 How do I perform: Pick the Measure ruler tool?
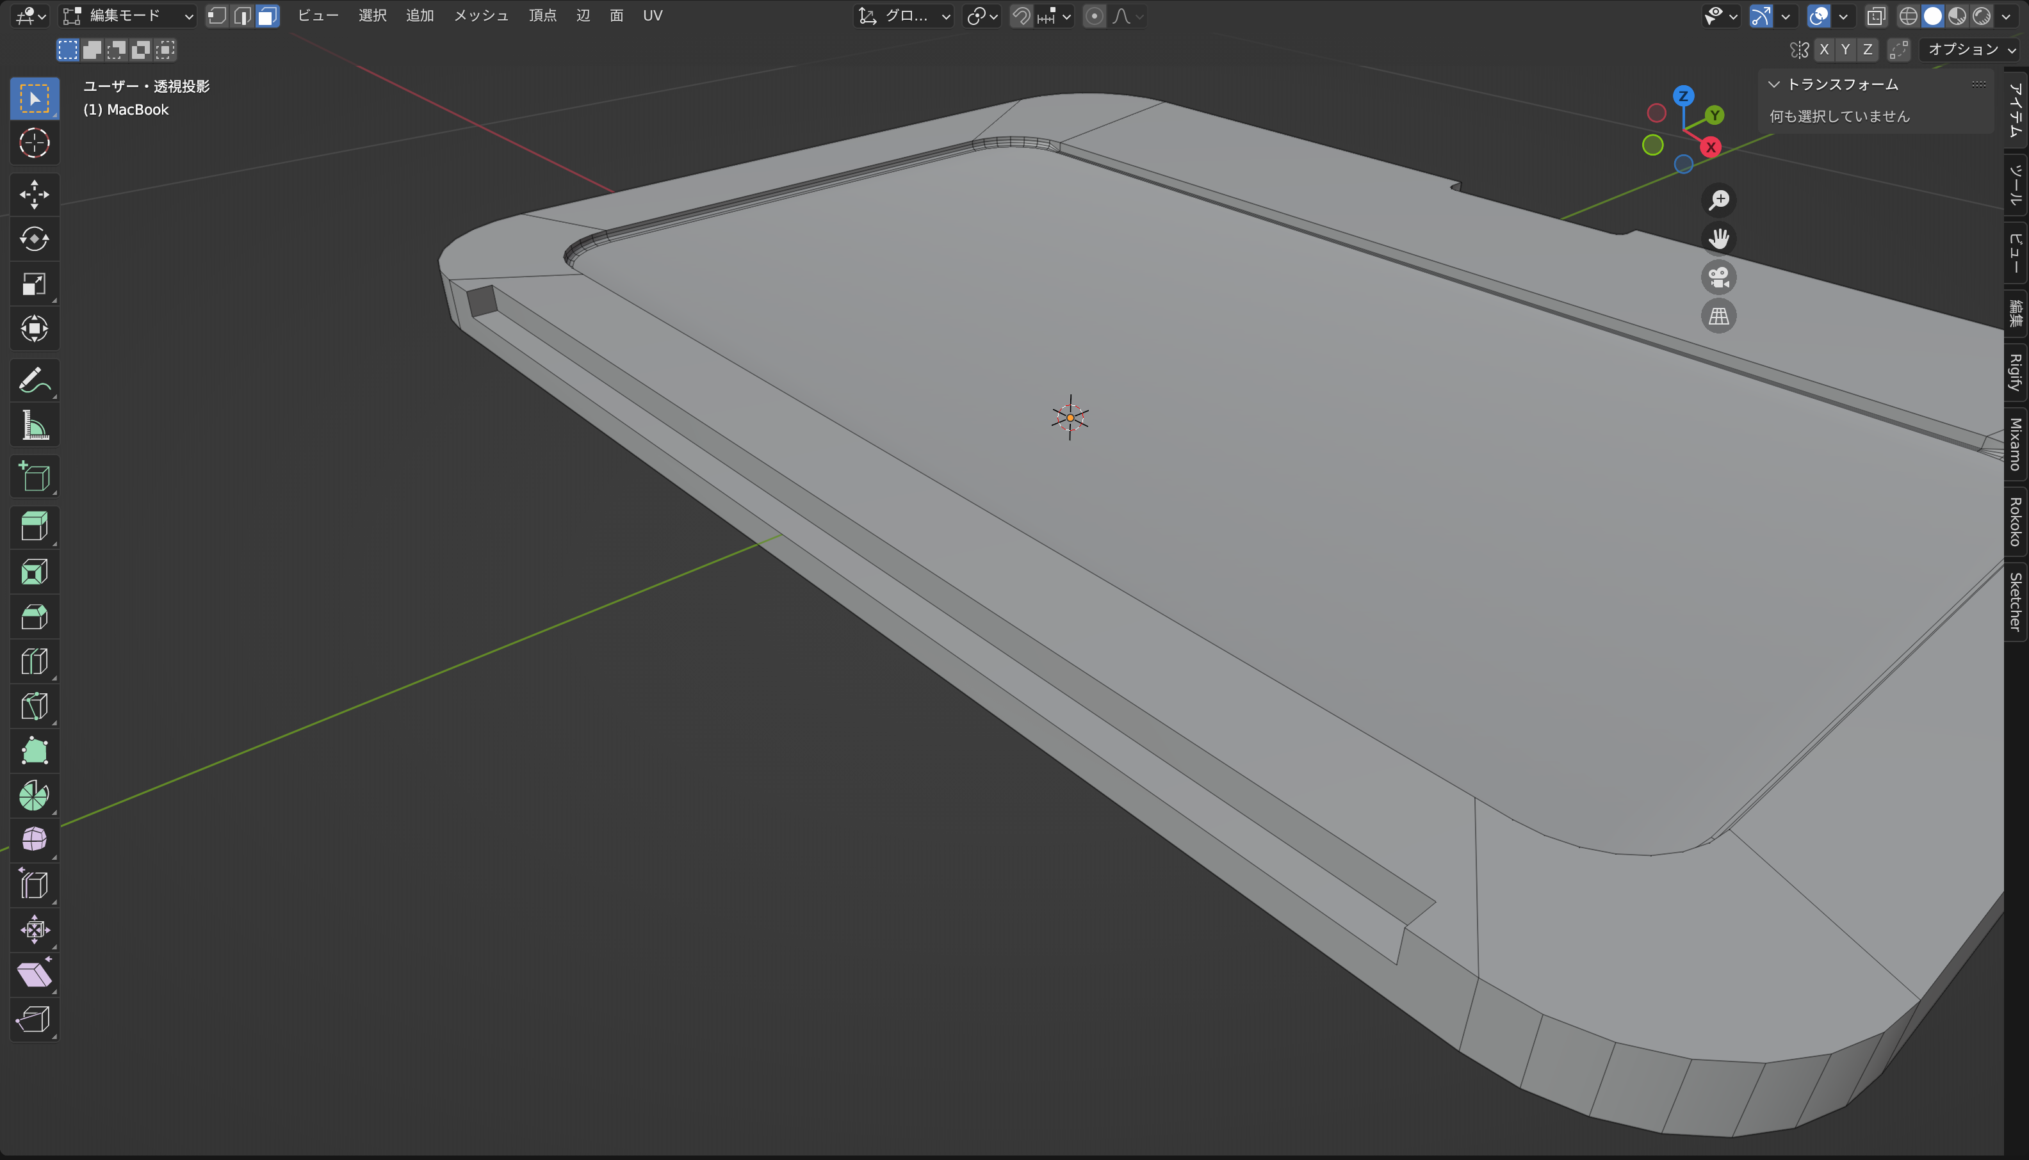[35, 426]
